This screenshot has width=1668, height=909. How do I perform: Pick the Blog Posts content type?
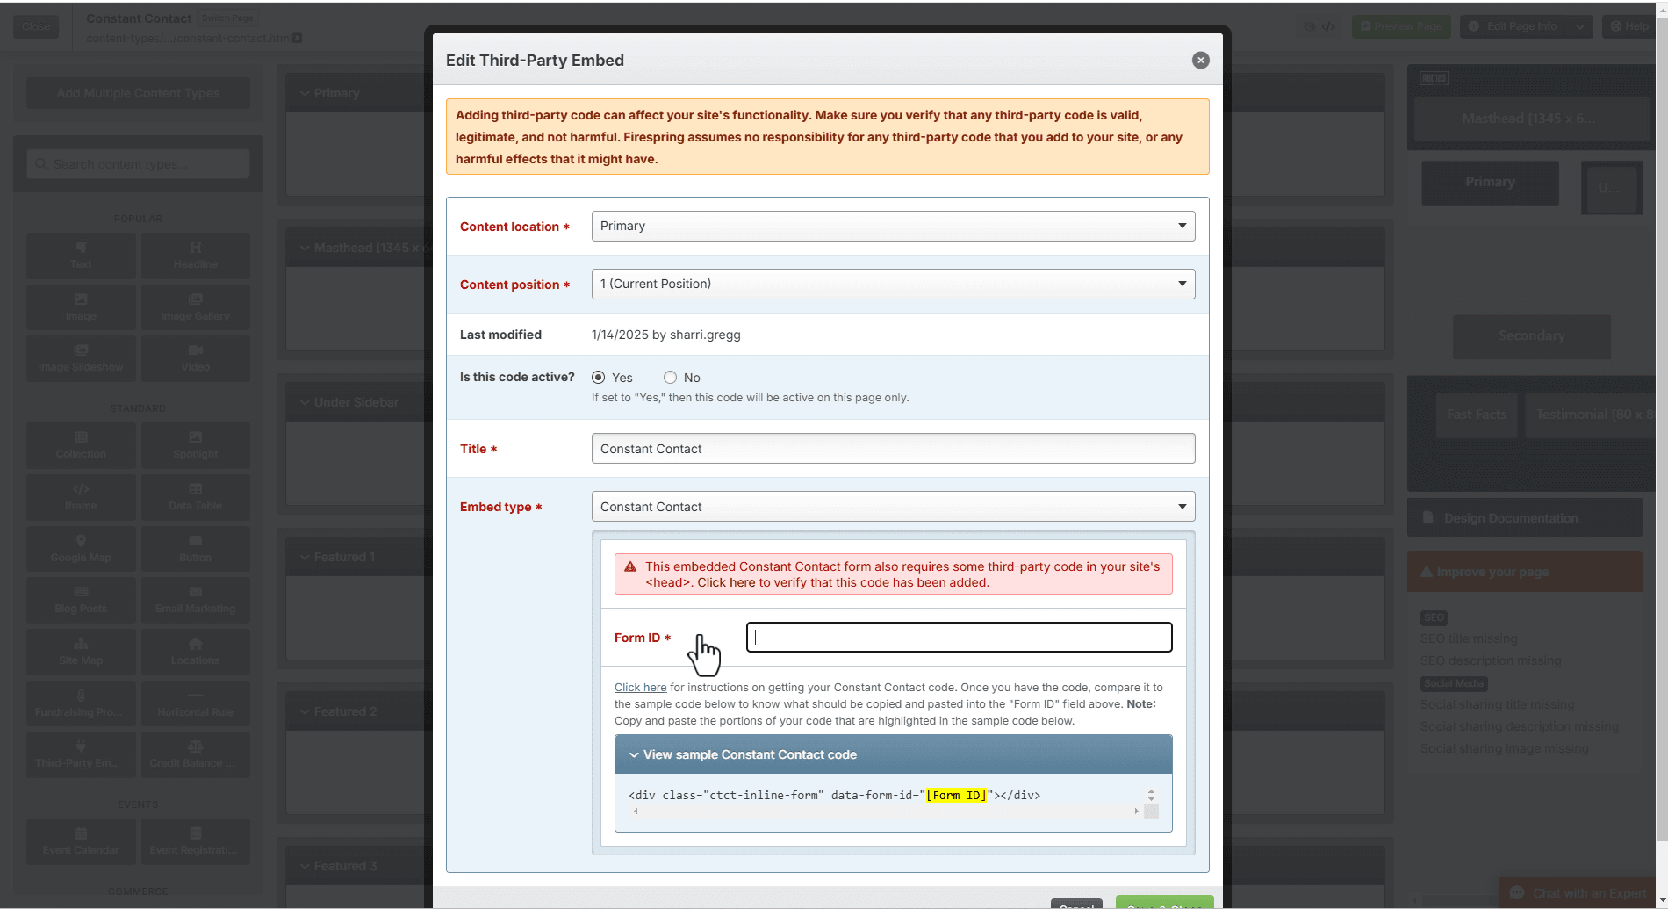coord(81,600)
